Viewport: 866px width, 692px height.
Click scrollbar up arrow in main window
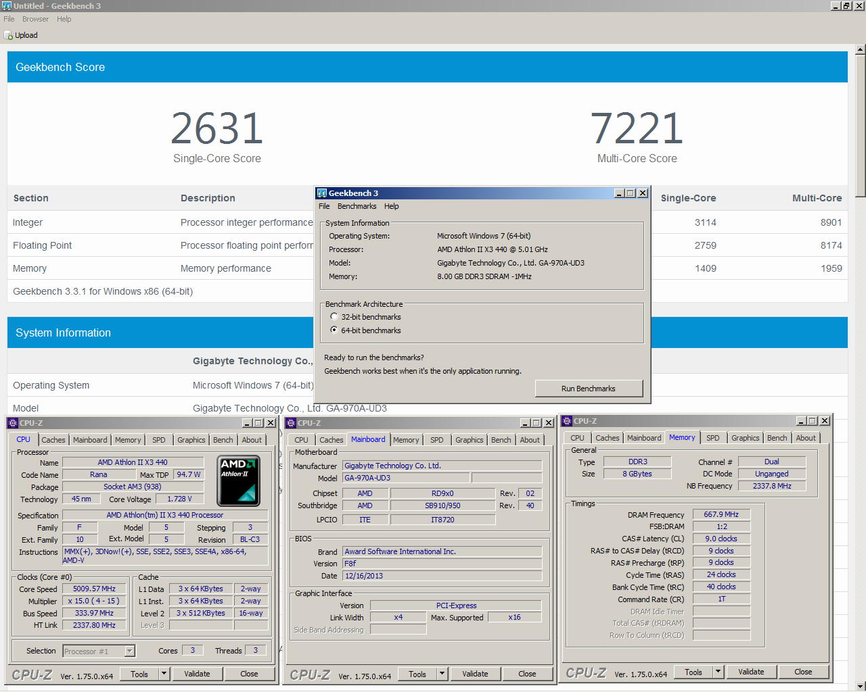coord(861,49)
